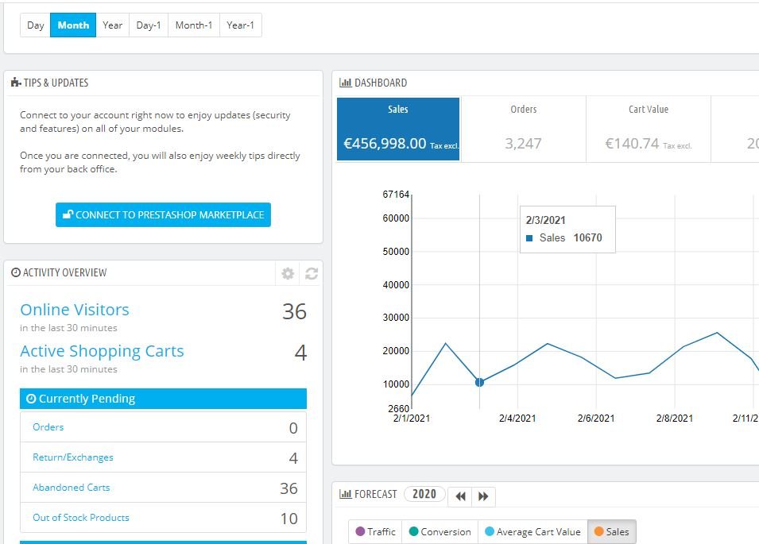759x544 pixels.
Task: Click the 3,247 orders value
Action: click(x=523, y=144)
